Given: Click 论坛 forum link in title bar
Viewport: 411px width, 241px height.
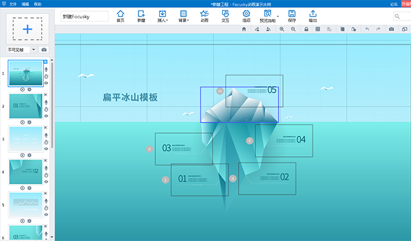Looking at the screenshot, I should tap(394, 4).
